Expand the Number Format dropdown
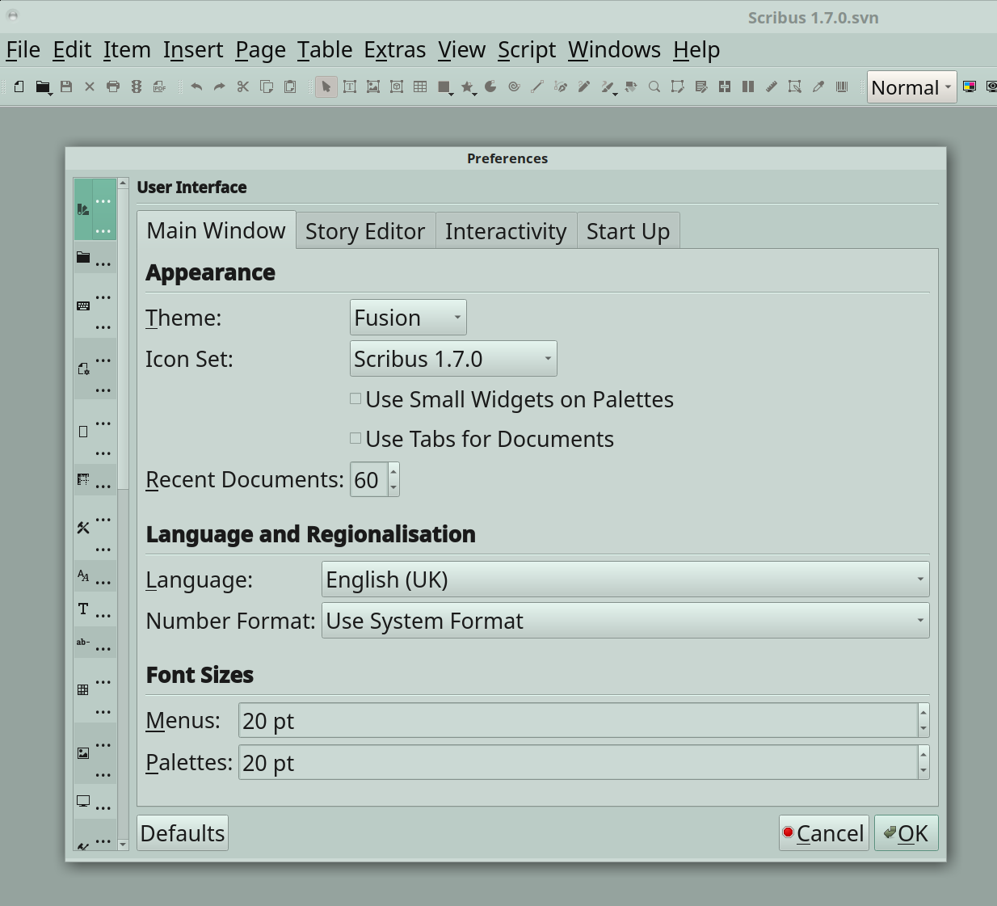997x906 pixels. [625, 621]
